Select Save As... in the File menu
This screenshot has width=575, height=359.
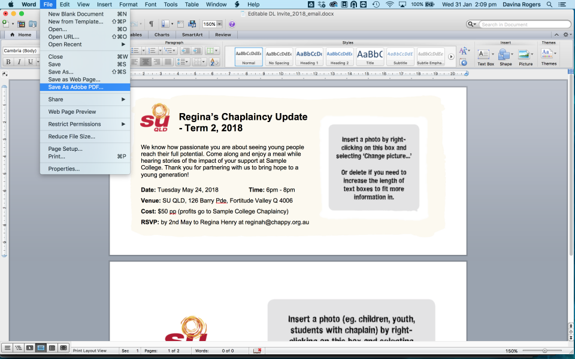tap(84, 72)
